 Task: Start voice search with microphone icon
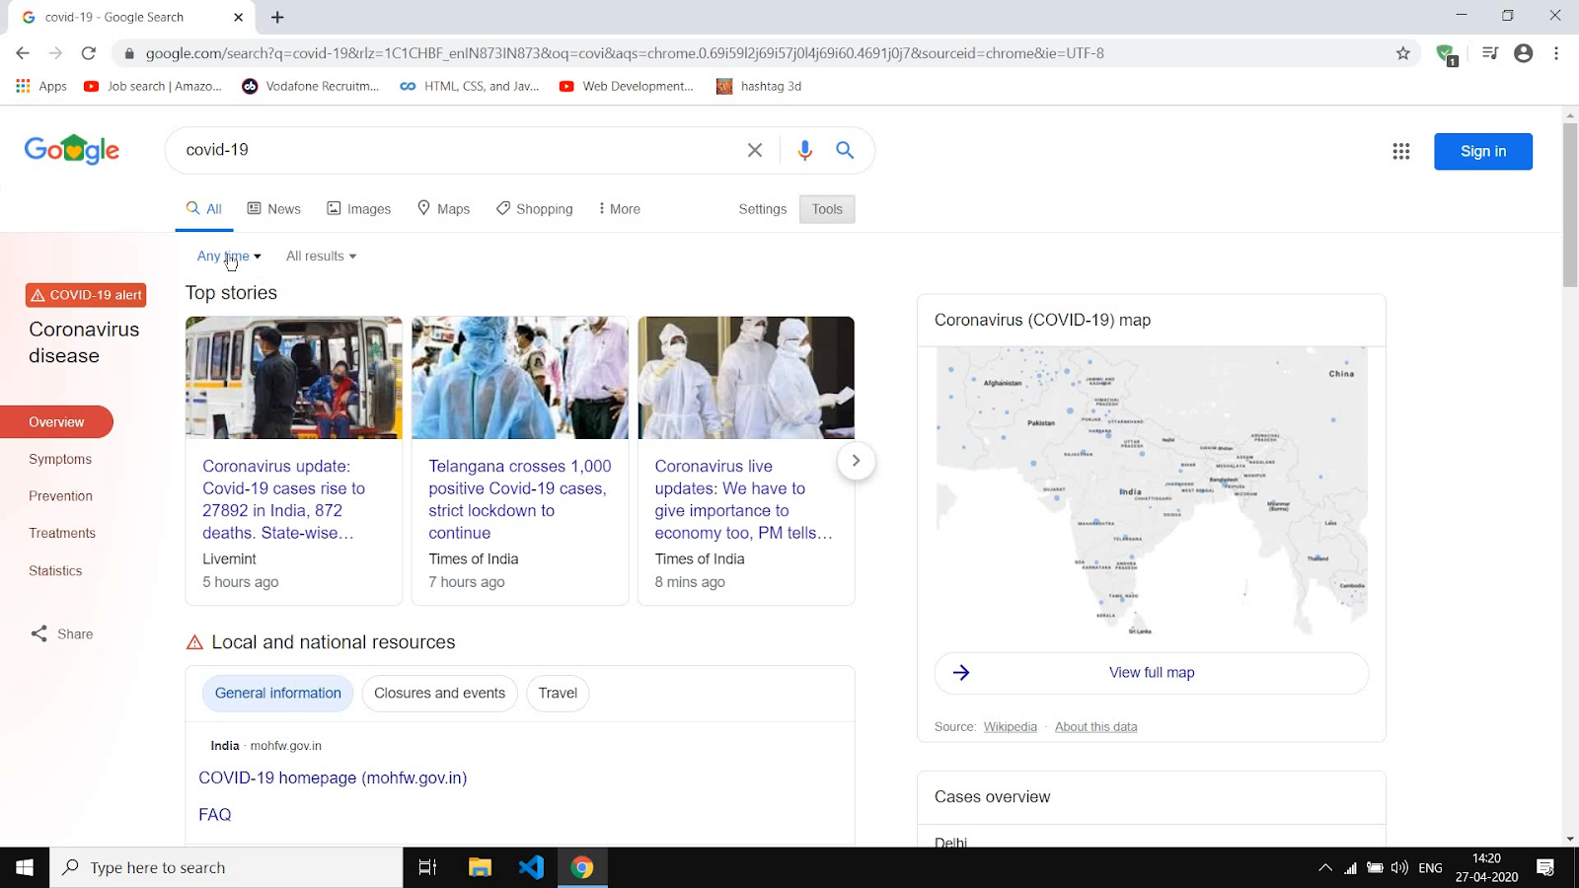[805, 150]
